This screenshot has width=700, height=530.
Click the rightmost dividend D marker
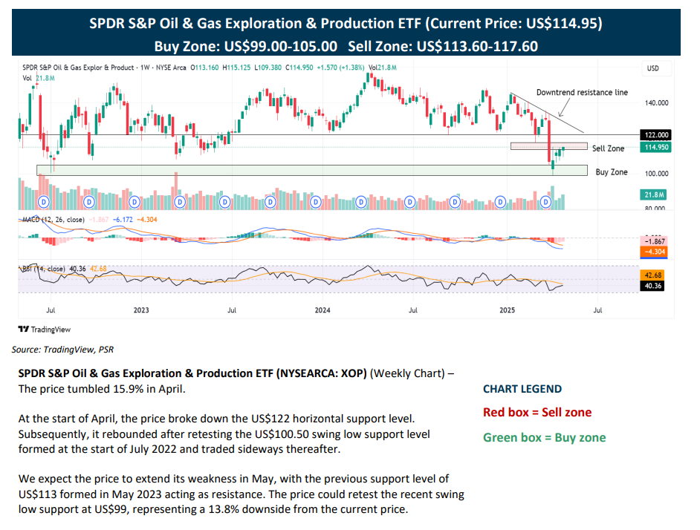pyautogui.click(x=545, y=202)
